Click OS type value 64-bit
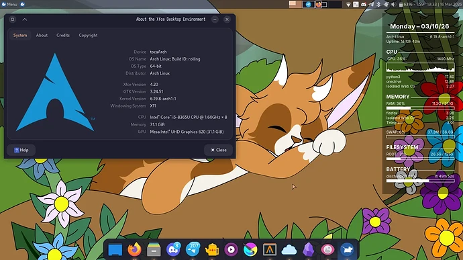This screenshot has height=260, width=463. point(156,66)
